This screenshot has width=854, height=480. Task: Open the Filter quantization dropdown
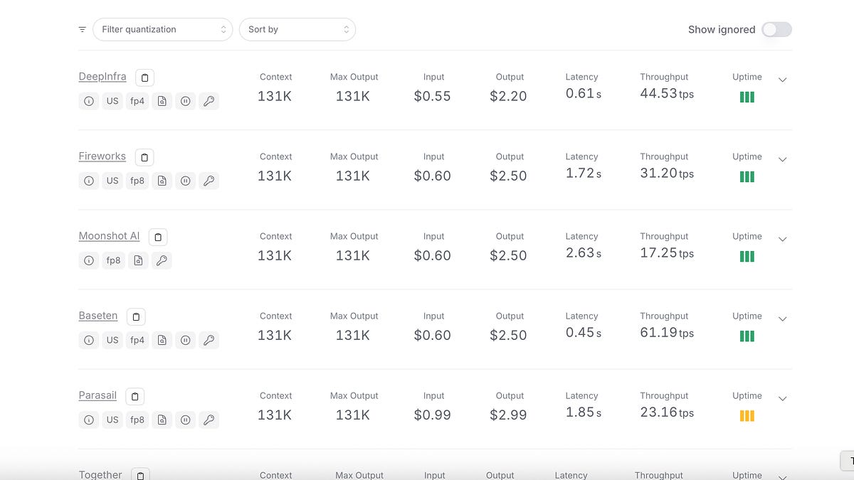click(162, 29)
